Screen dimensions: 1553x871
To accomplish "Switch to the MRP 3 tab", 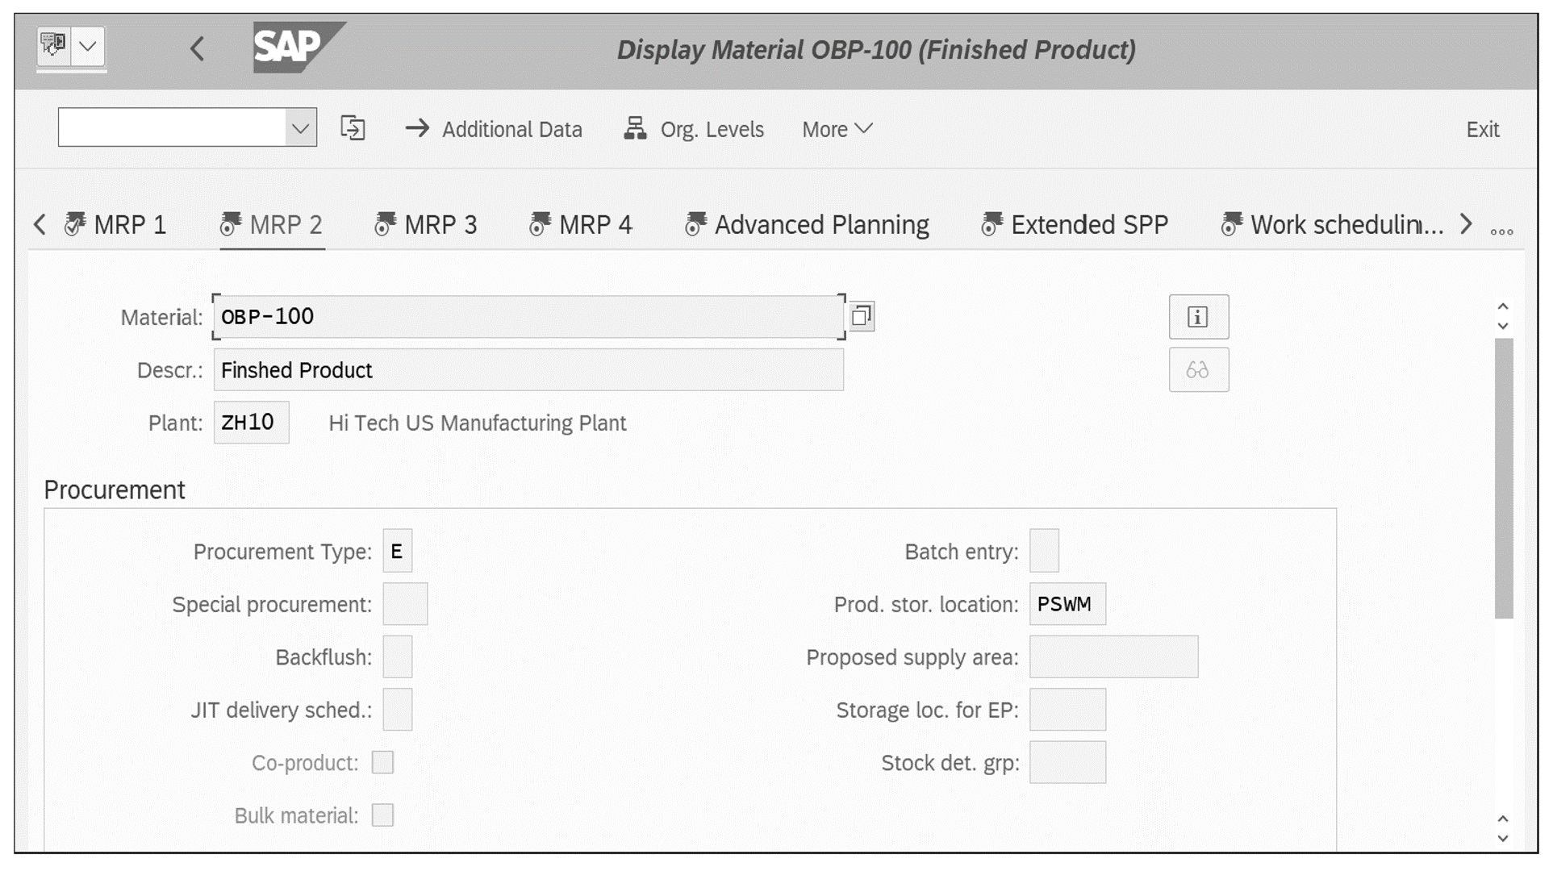I will tap(440, 224).
